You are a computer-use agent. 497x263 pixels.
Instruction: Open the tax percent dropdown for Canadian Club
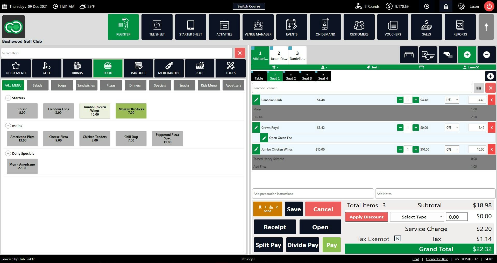click(x=452, y=100)
